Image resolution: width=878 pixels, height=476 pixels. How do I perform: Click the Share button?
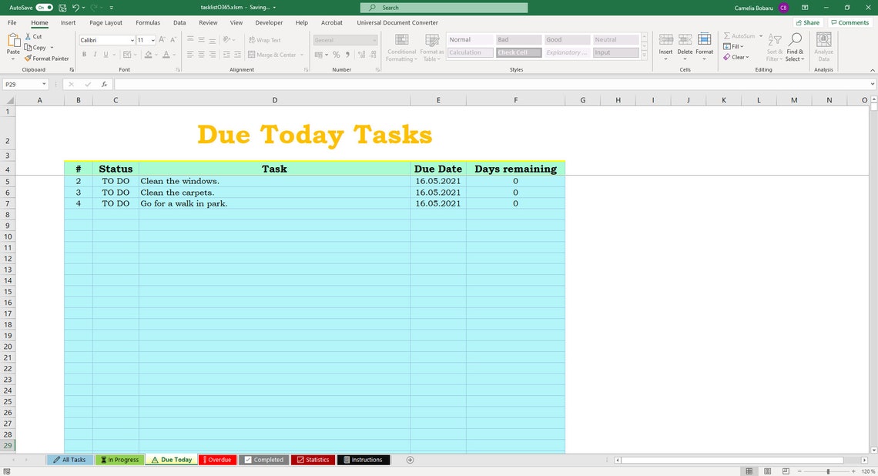click(807, 22)
